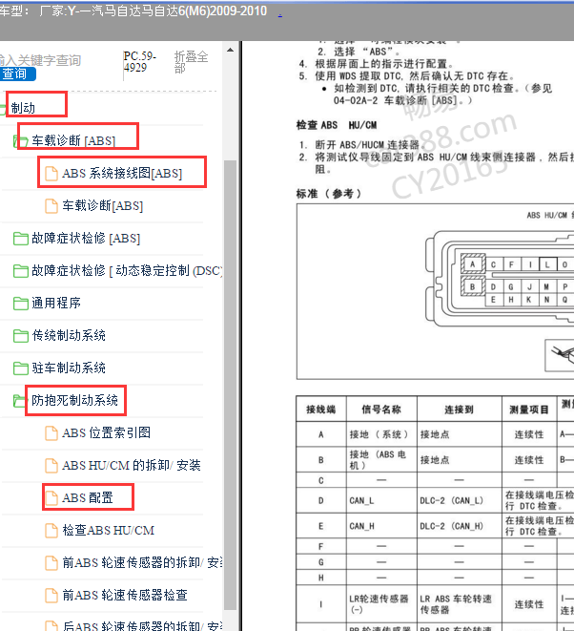This screenshot has width=574, height=631.
Task: Click the 防抱死制动系统 open folder icon
Action: tap(19, 401)
